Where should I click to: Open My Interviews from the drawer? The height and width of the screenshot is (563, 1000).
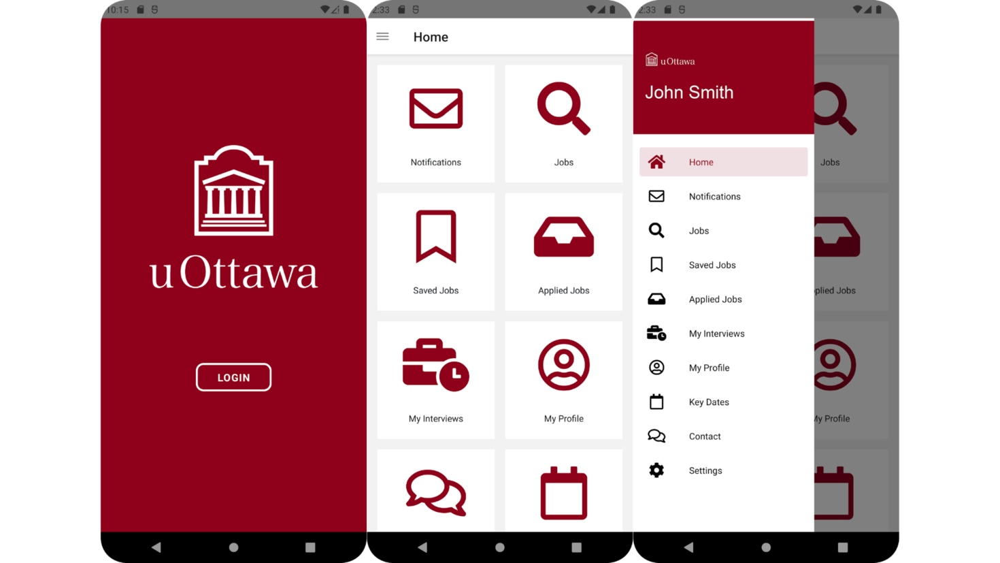pos(716,333)
